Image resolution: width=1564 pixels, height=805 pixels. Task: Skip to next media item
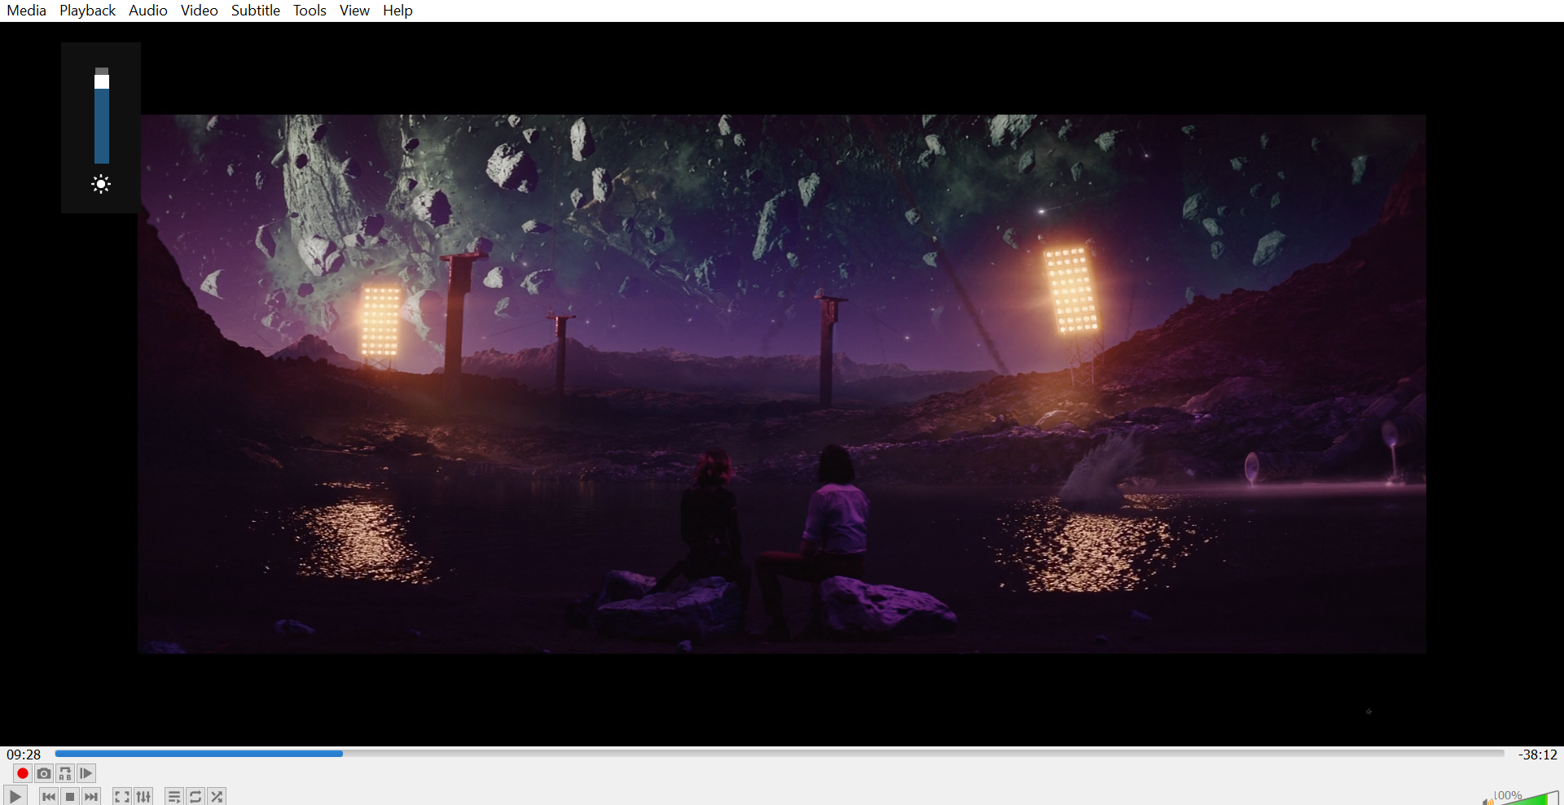tap(91, 796)
